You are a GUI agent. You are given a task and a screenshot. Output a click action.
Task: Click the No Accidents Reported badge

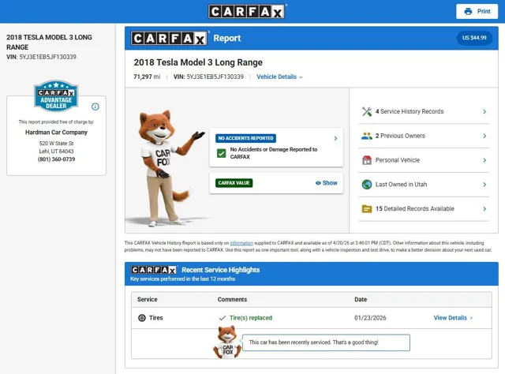click(x=245, y=138)
